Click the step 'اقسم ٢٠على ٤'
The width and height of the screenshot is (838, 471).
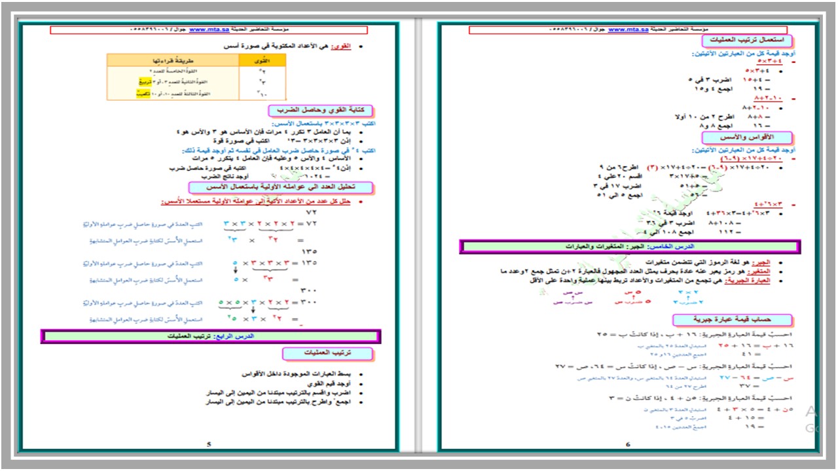point(620,176)
